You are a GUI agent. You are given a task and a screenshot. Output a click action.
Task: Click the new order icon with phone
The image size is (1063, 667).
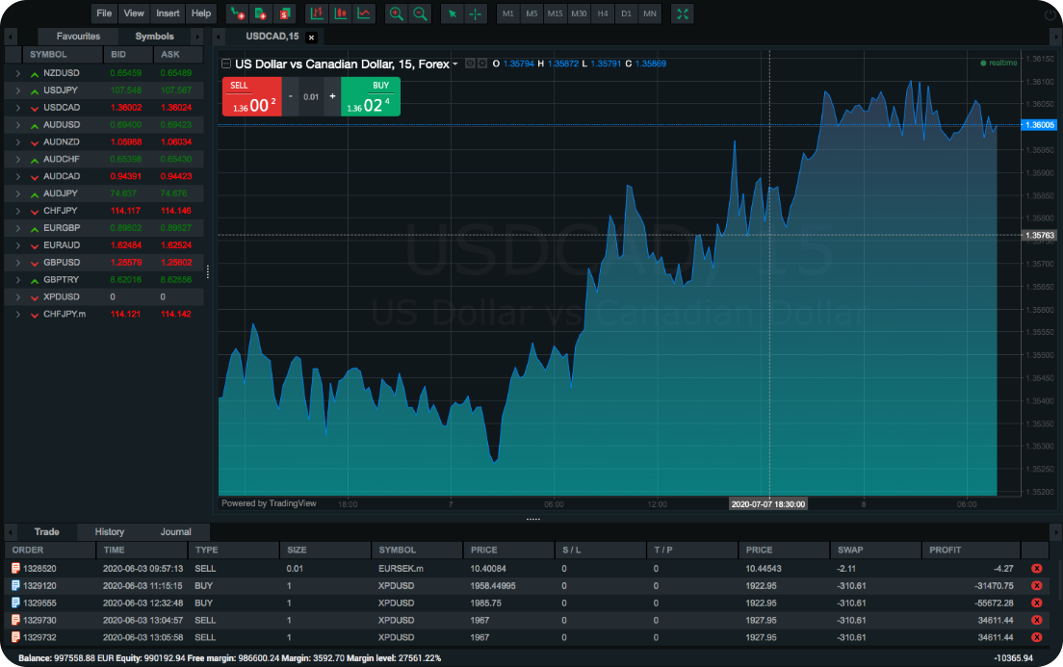click(237, 13)
